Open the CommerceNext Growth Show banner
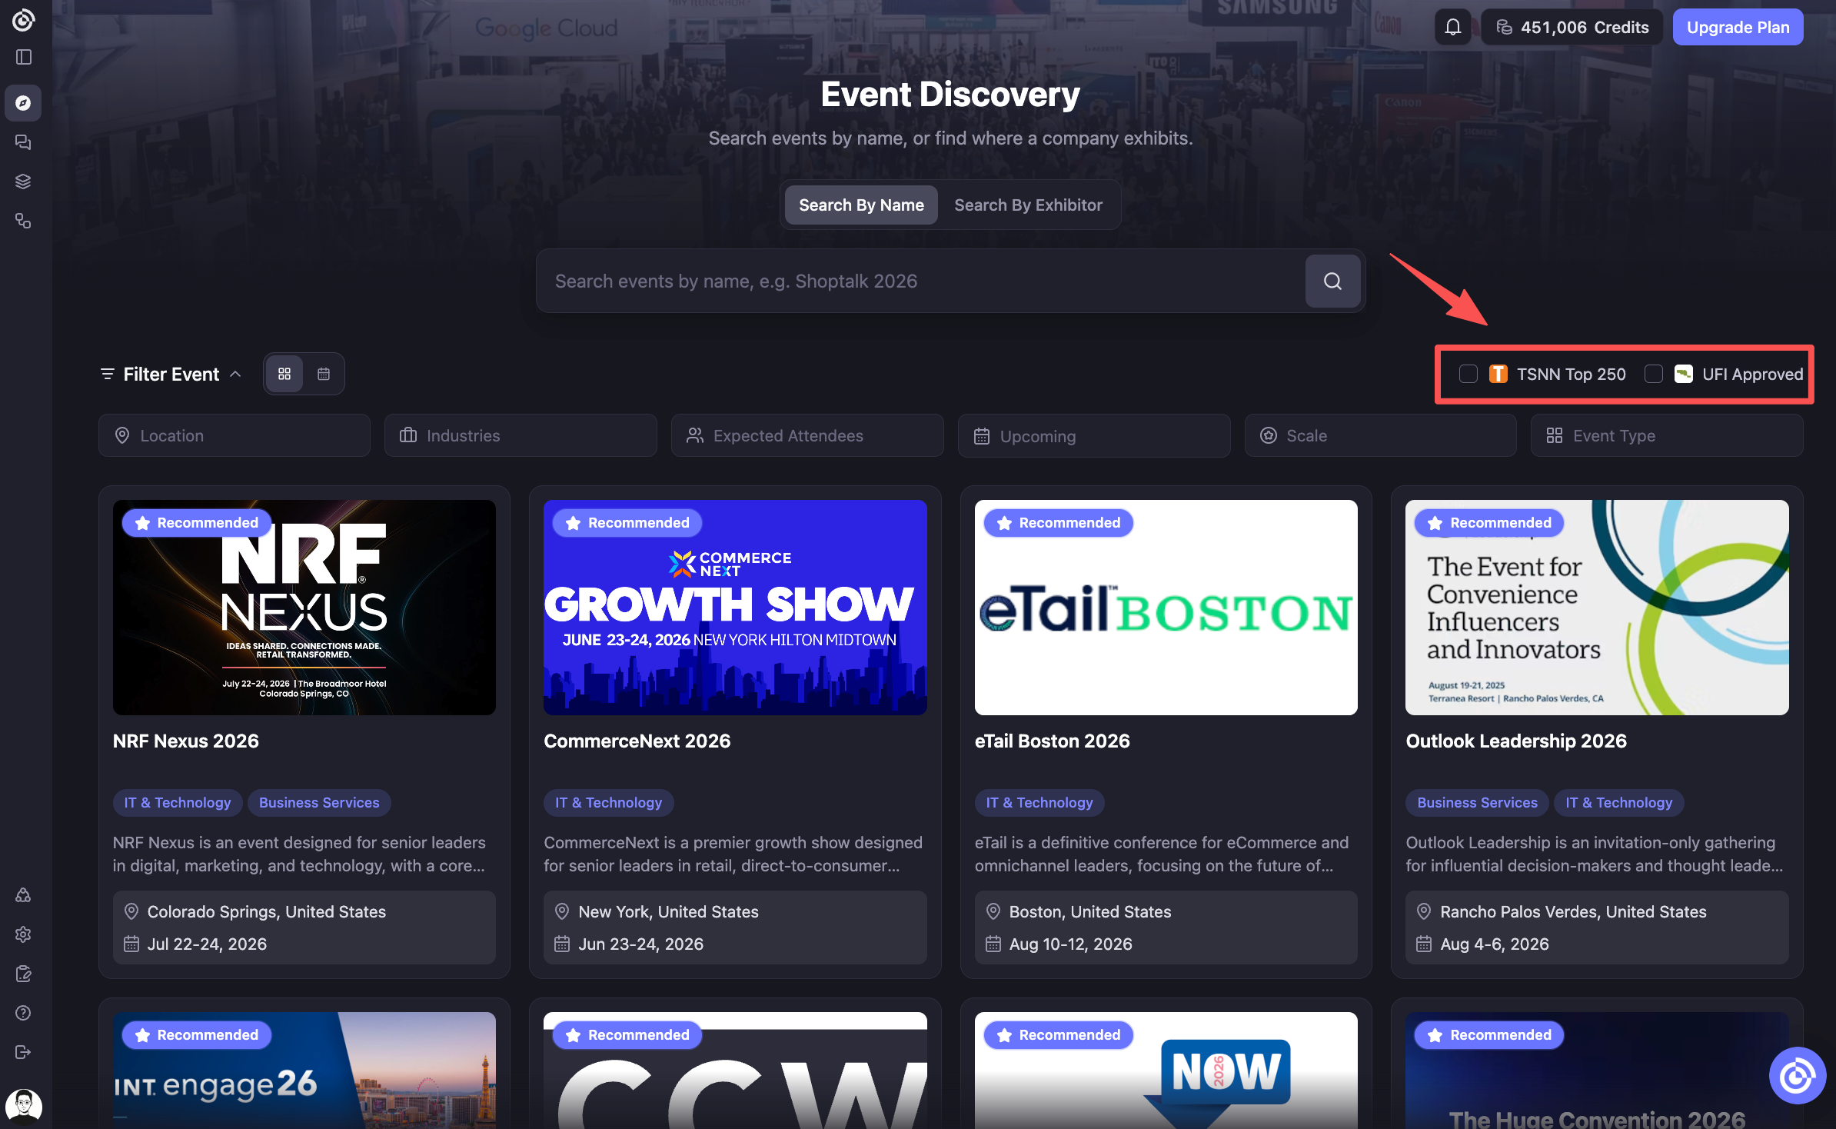 pos(735,608)
